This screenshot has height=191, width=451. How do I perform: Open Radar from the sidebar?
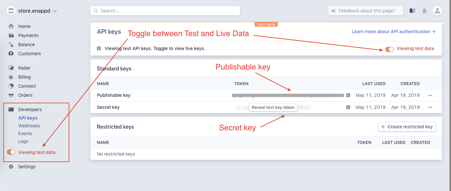[24, 68]
